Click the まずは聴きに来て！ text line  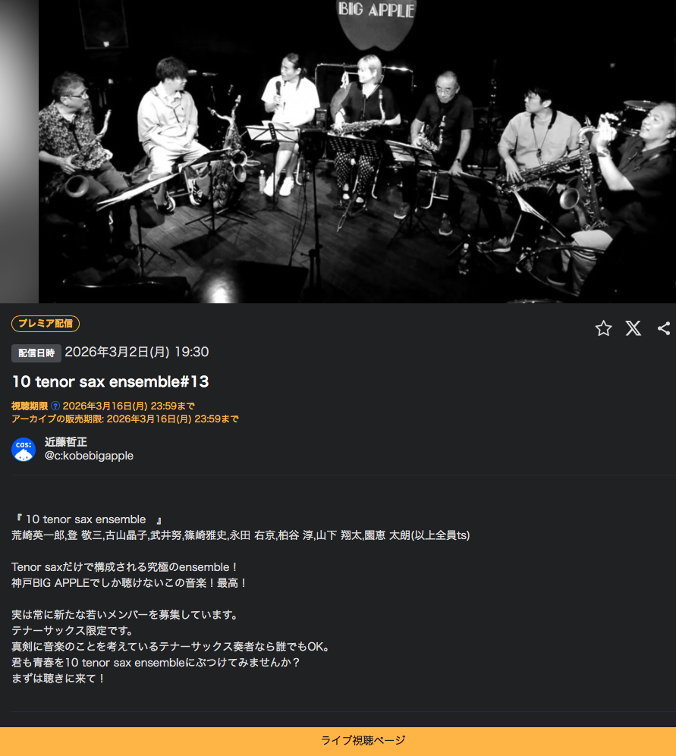pos(58,679)
